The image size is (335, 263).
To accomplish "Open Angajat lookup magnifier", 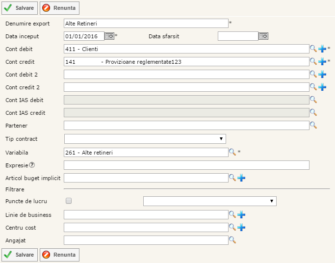I will click(x=232, y=240).
